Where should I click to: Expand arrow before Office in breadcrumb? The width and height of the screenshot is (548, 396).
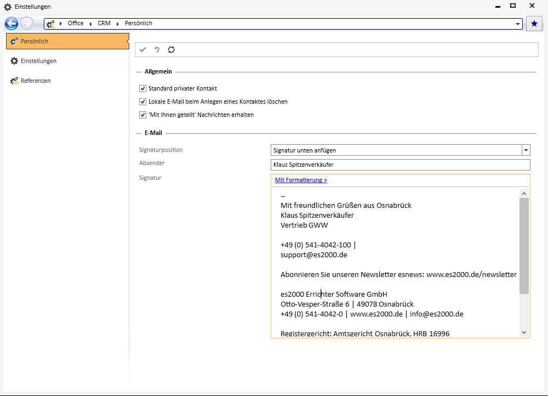[61, 24]
